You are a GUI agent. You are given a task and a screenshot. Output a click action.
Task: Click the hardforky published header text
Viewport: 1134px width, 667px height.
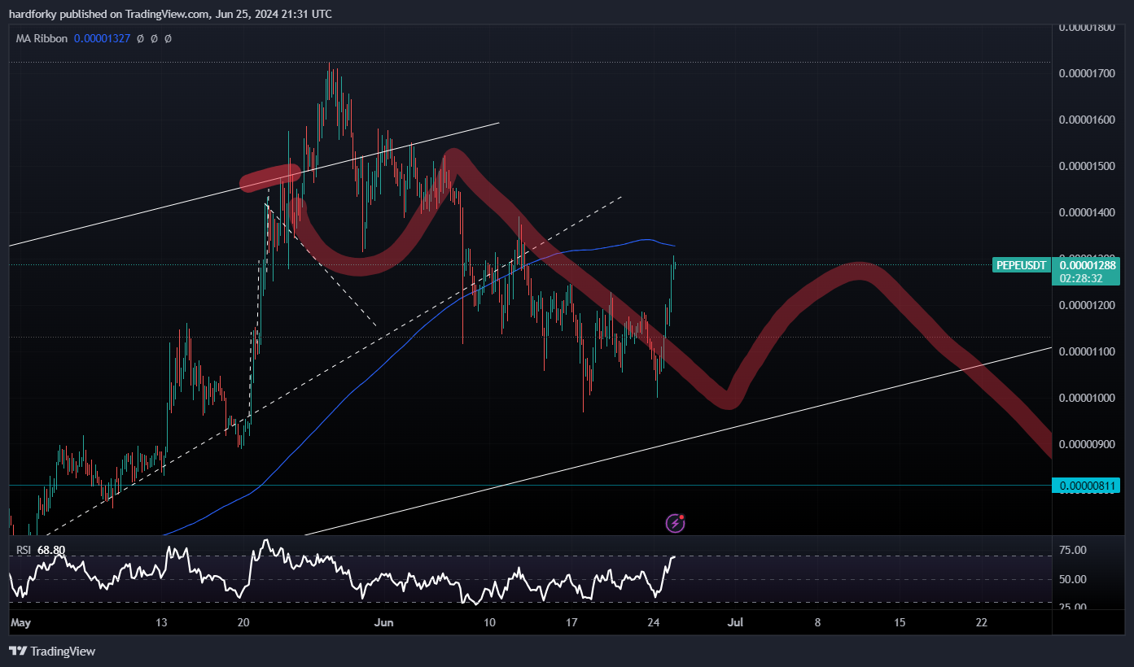coord(171,14)
